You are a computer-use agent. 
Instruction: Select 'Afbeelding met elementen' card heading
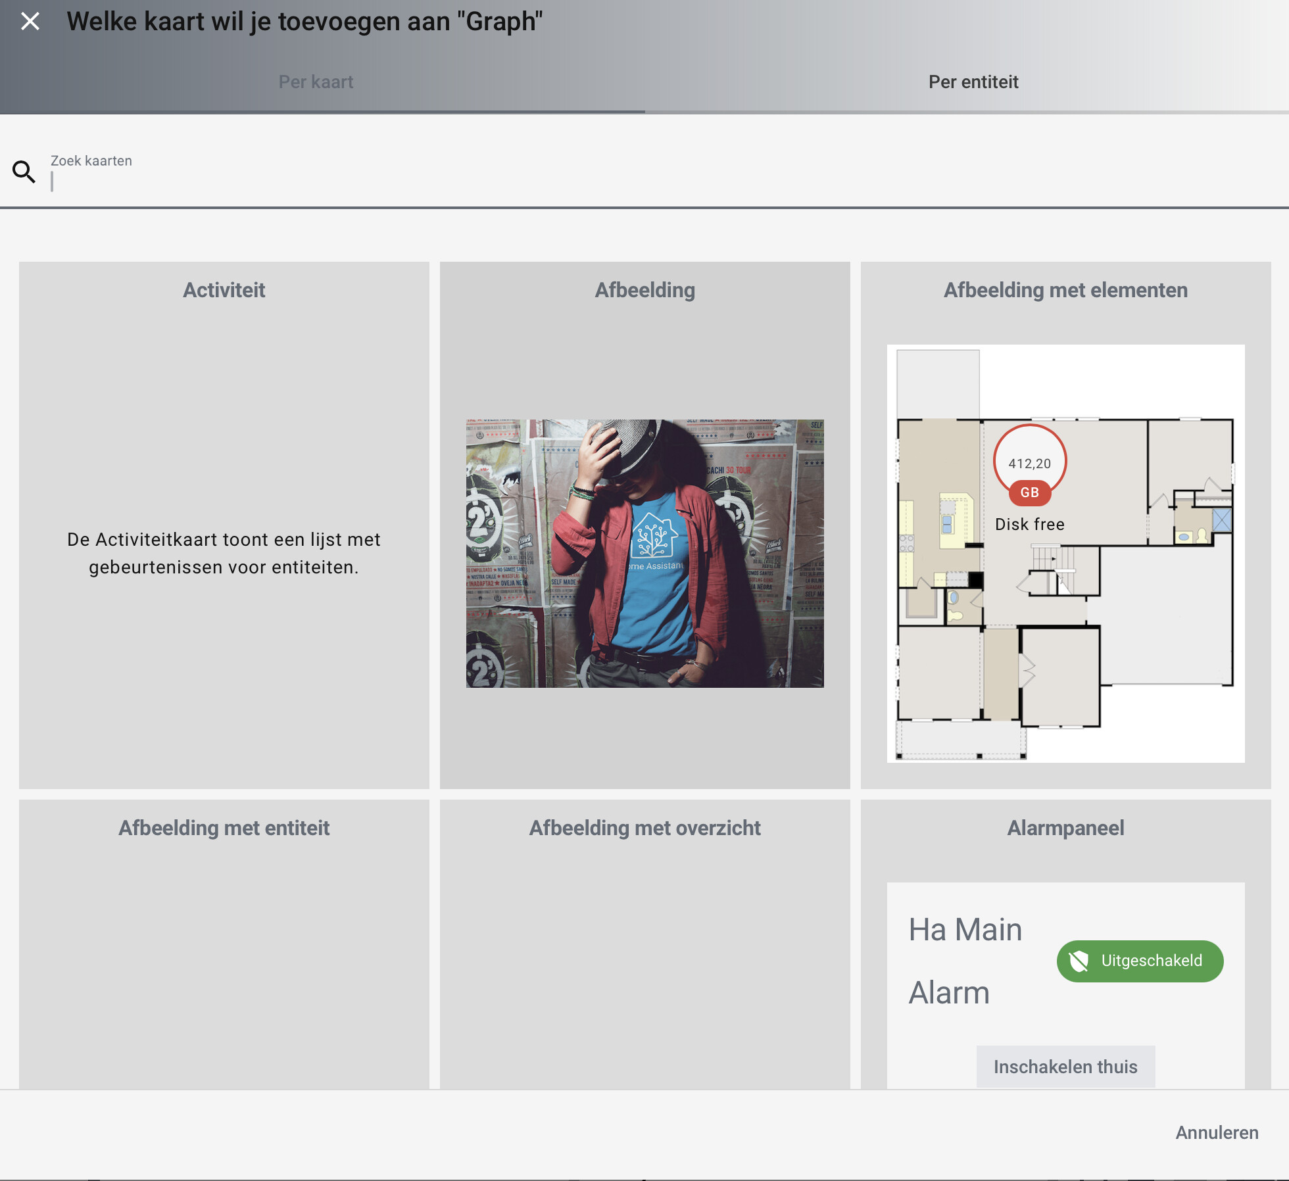tap(1065, 290)
